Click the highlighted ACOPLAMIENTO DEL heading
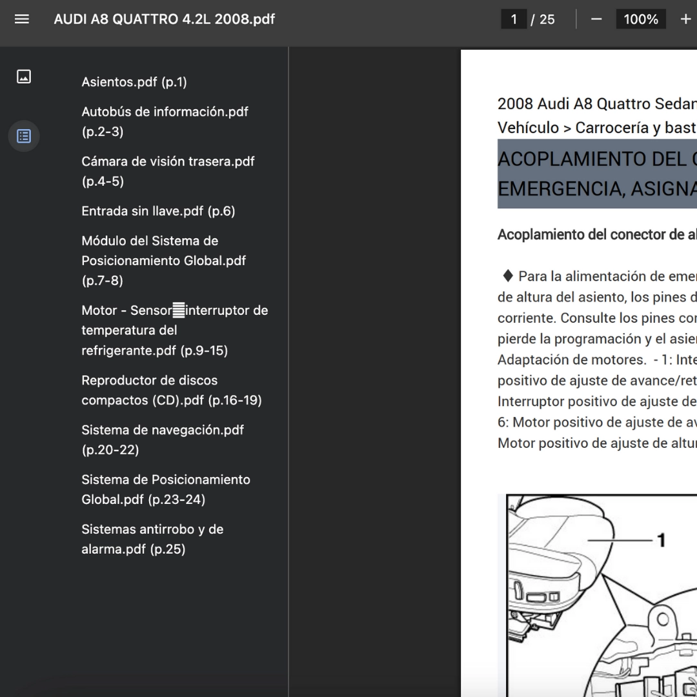The image size is (697, 697). click(x=597, y=175)
